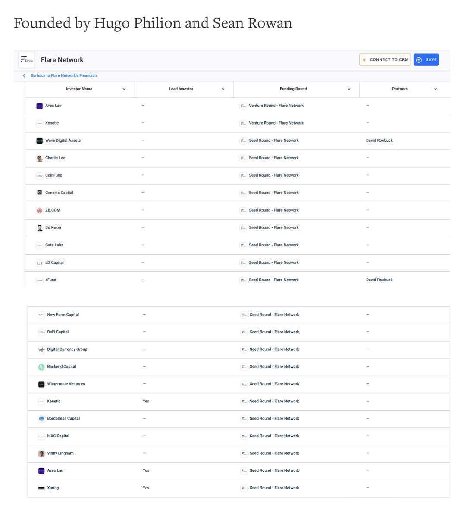Click Borderless Capital investor name
The height and width of the screenshot is (517, 458).
(x=63, y=419)
